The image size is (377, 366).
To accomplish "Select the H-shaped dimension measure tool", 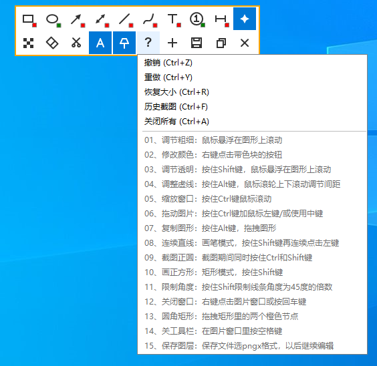I will point(221,19).
